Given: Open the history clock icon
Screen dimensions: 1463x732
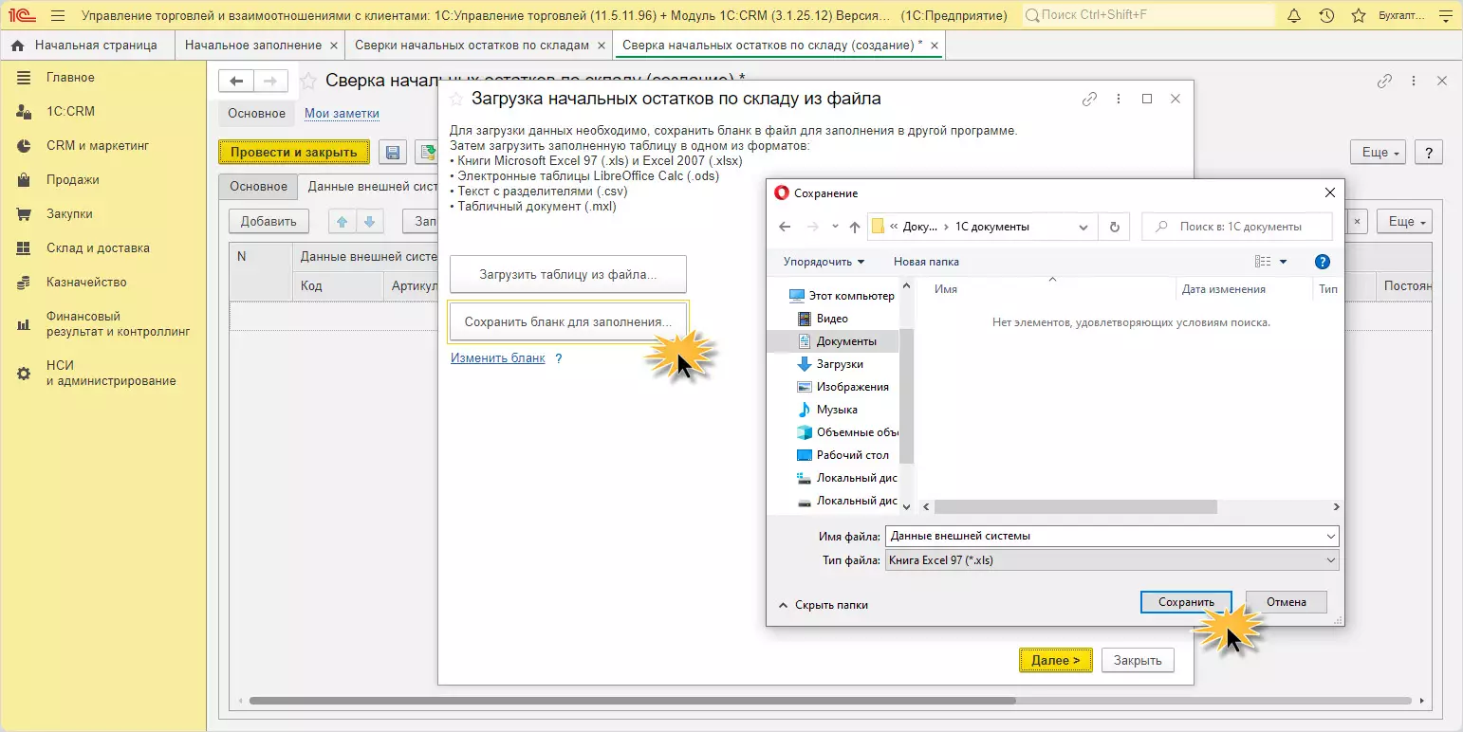Looking at the screenshot, I should [x=1326, y=16].
